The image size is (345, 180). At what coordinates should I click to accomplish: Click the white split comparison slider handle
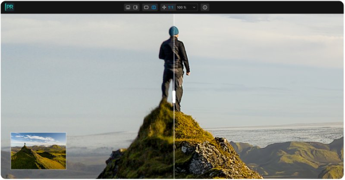(x=174, y=96)
